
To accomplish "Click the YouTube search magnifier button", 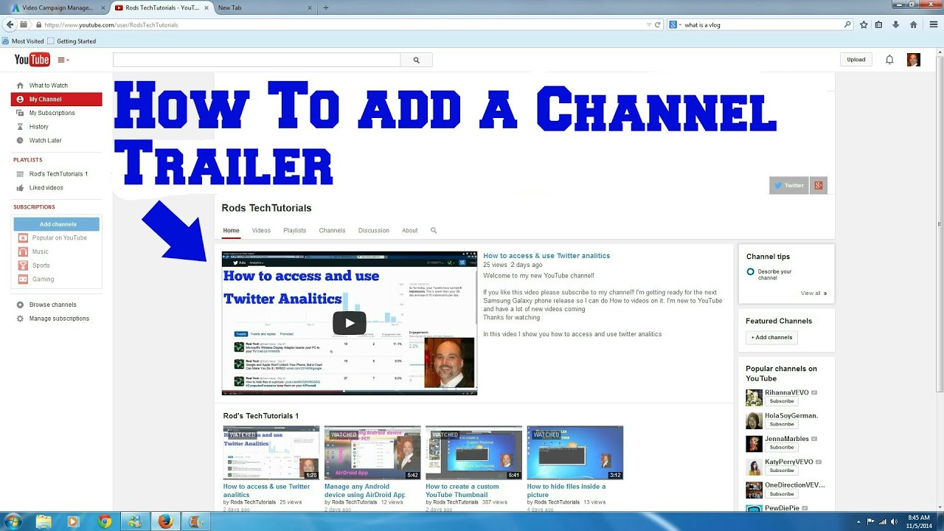I will click(416, 60).
